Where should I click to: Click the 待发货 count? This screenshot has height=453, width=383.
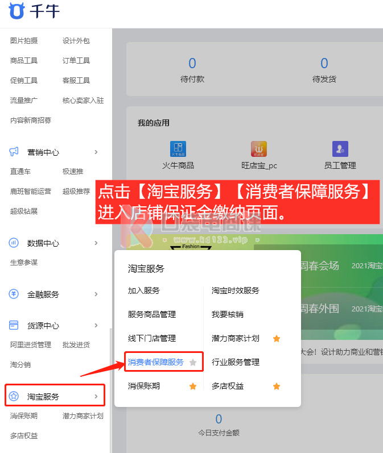tap(324, 63)
